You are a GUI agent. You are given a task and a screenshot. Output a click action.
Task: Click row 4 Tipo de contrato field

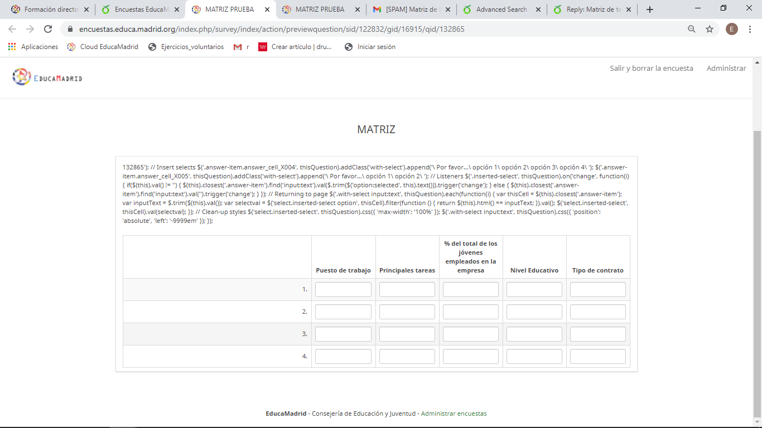point(597,357)
